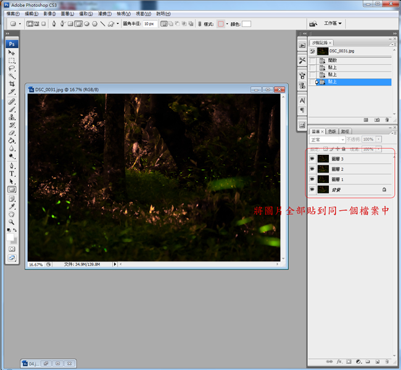Switch to the 色版 tab
The image size is (401, 370).
(332, 131)
